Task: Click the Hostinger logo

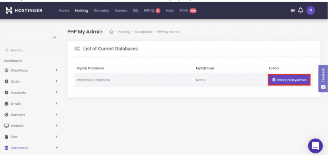Action: coord(24,11)
